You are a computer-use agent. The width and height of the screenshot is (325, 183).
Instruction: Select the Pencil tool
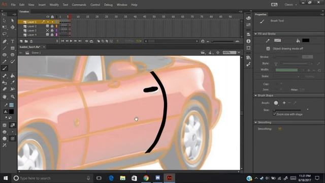click(x=5, y=62)
